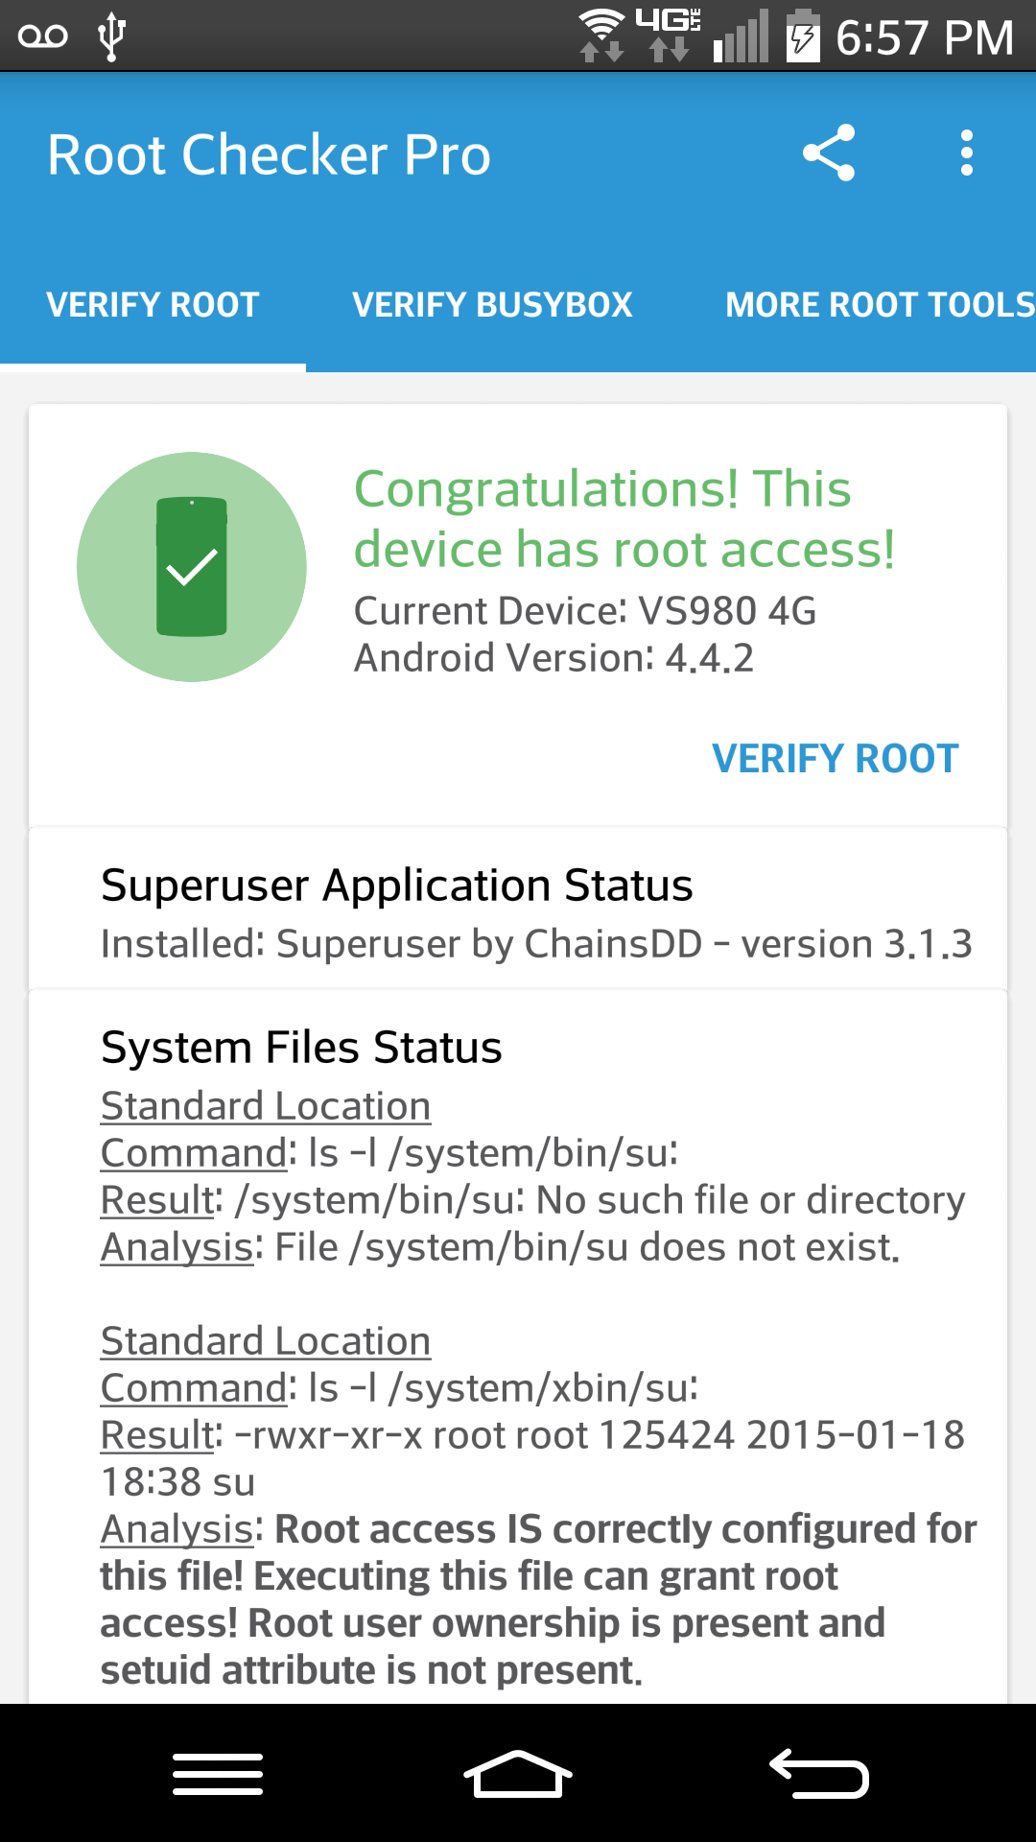This screenshot has height=1842, width=1036.
Task: Select the Verify Root tab
Action: tap(153, 305)
